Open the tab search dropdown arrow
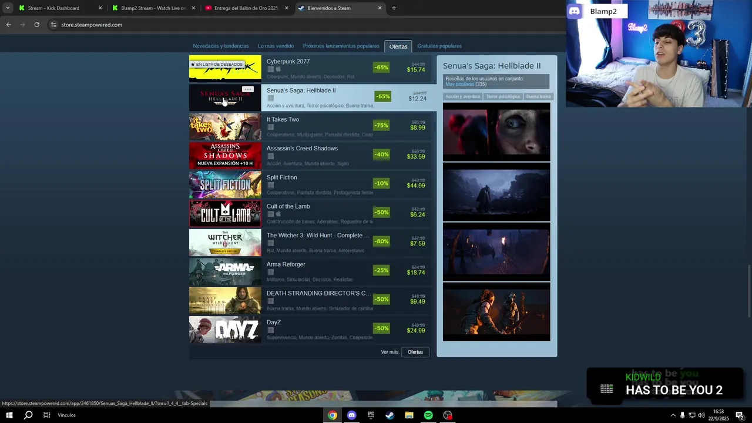Viewport: 752px width, 423px height. [7, 8]
